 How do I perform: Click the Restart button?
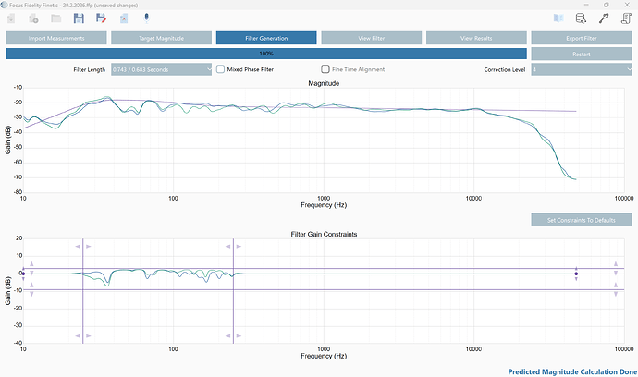(x=581, y=55)
